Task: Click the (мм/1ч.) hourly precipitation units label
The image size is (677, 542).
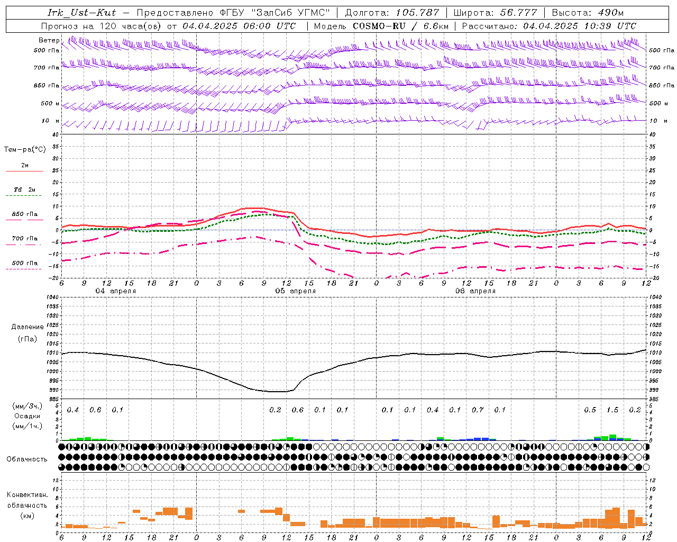Action: tap(28, 426)
